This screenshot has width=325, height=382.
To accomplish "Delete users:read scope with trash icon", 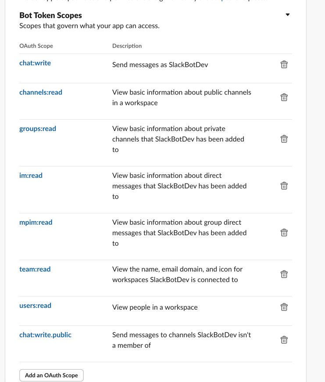I will [284, 307].
